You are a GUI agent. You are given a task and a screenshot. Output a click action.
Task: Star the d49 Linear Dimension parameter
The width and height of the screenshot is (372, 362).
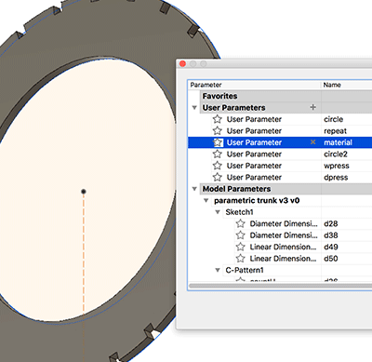pos(241,247)
